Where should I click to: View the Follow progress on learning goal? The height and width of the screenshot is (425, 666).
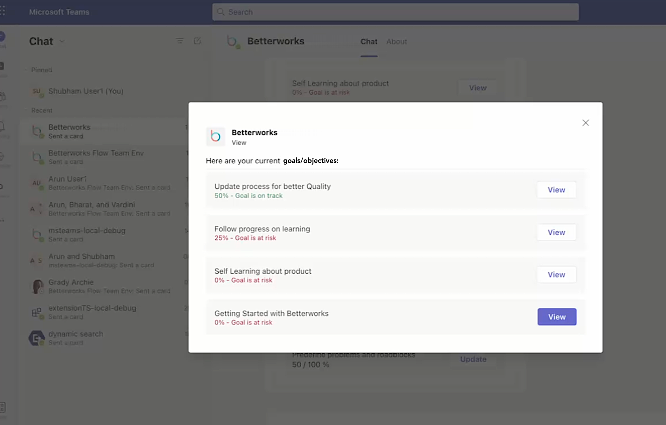click(556, 232)
